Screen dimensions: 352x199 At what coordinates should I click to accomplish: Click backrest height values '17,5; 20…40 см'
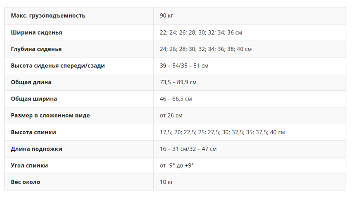point(222,132)
